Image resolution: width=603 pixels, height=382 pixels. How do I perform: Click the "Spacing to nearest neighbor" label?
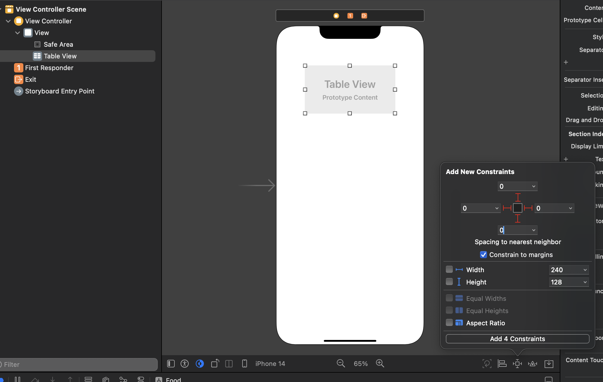[518, 242]
